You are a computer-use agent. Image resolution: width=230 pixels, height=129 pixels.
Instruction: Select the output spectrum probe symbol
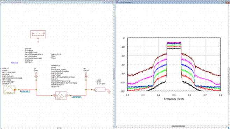(86, 75)
